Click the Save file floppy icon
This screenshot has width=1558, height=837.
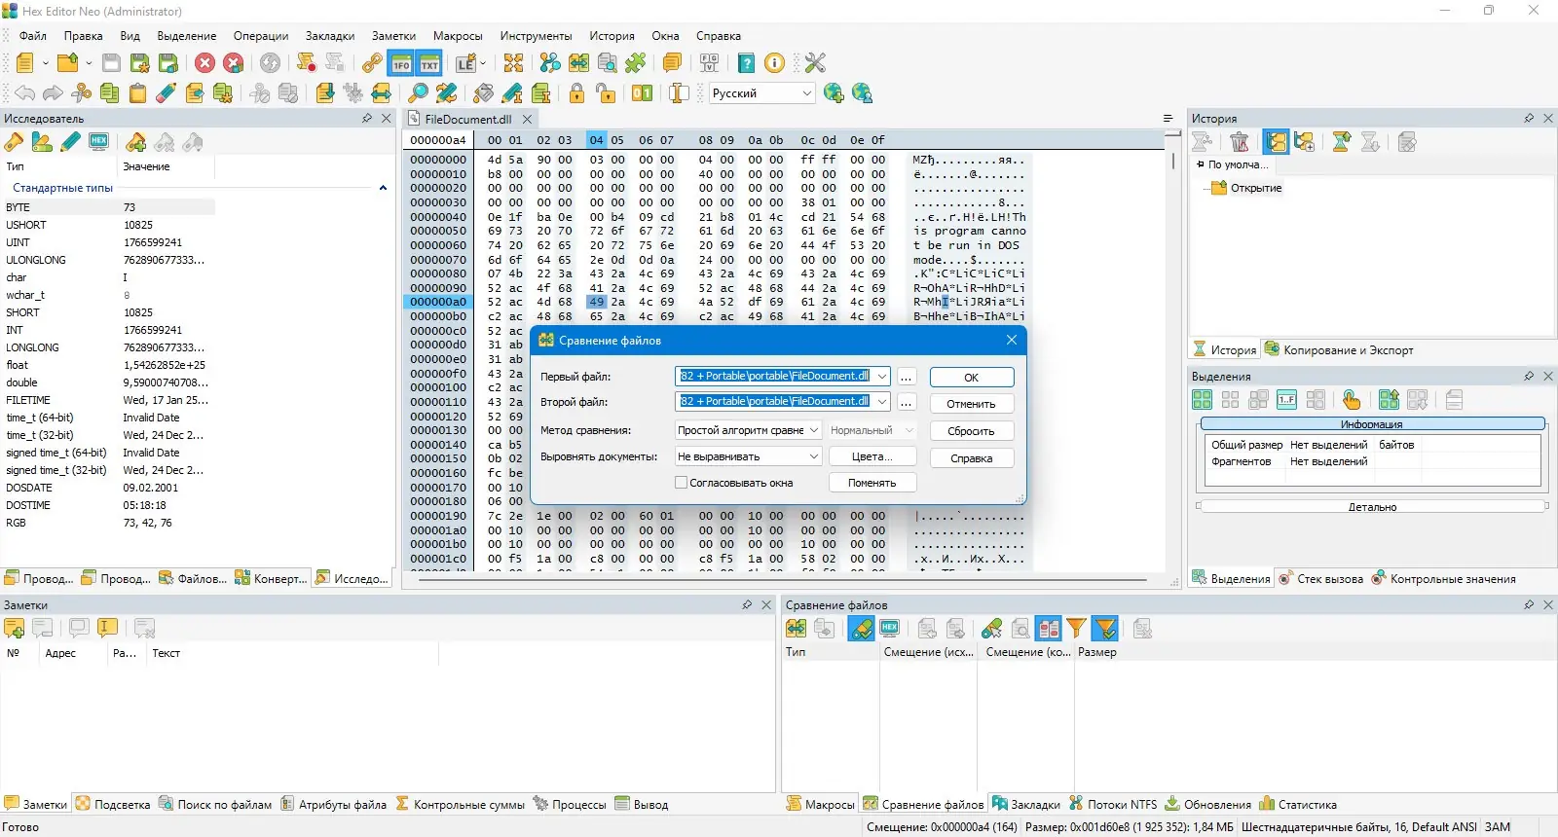click(x=112, y=63)
